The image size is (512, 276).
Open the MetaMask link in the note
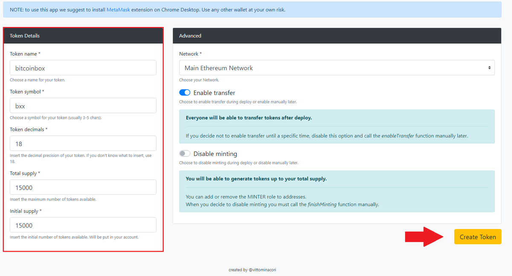coord(119,9)
